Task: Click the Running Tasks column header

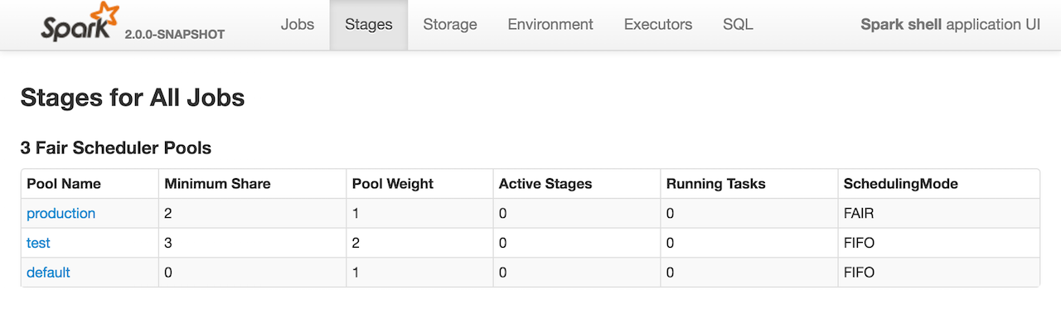Action: coord(715,184)
